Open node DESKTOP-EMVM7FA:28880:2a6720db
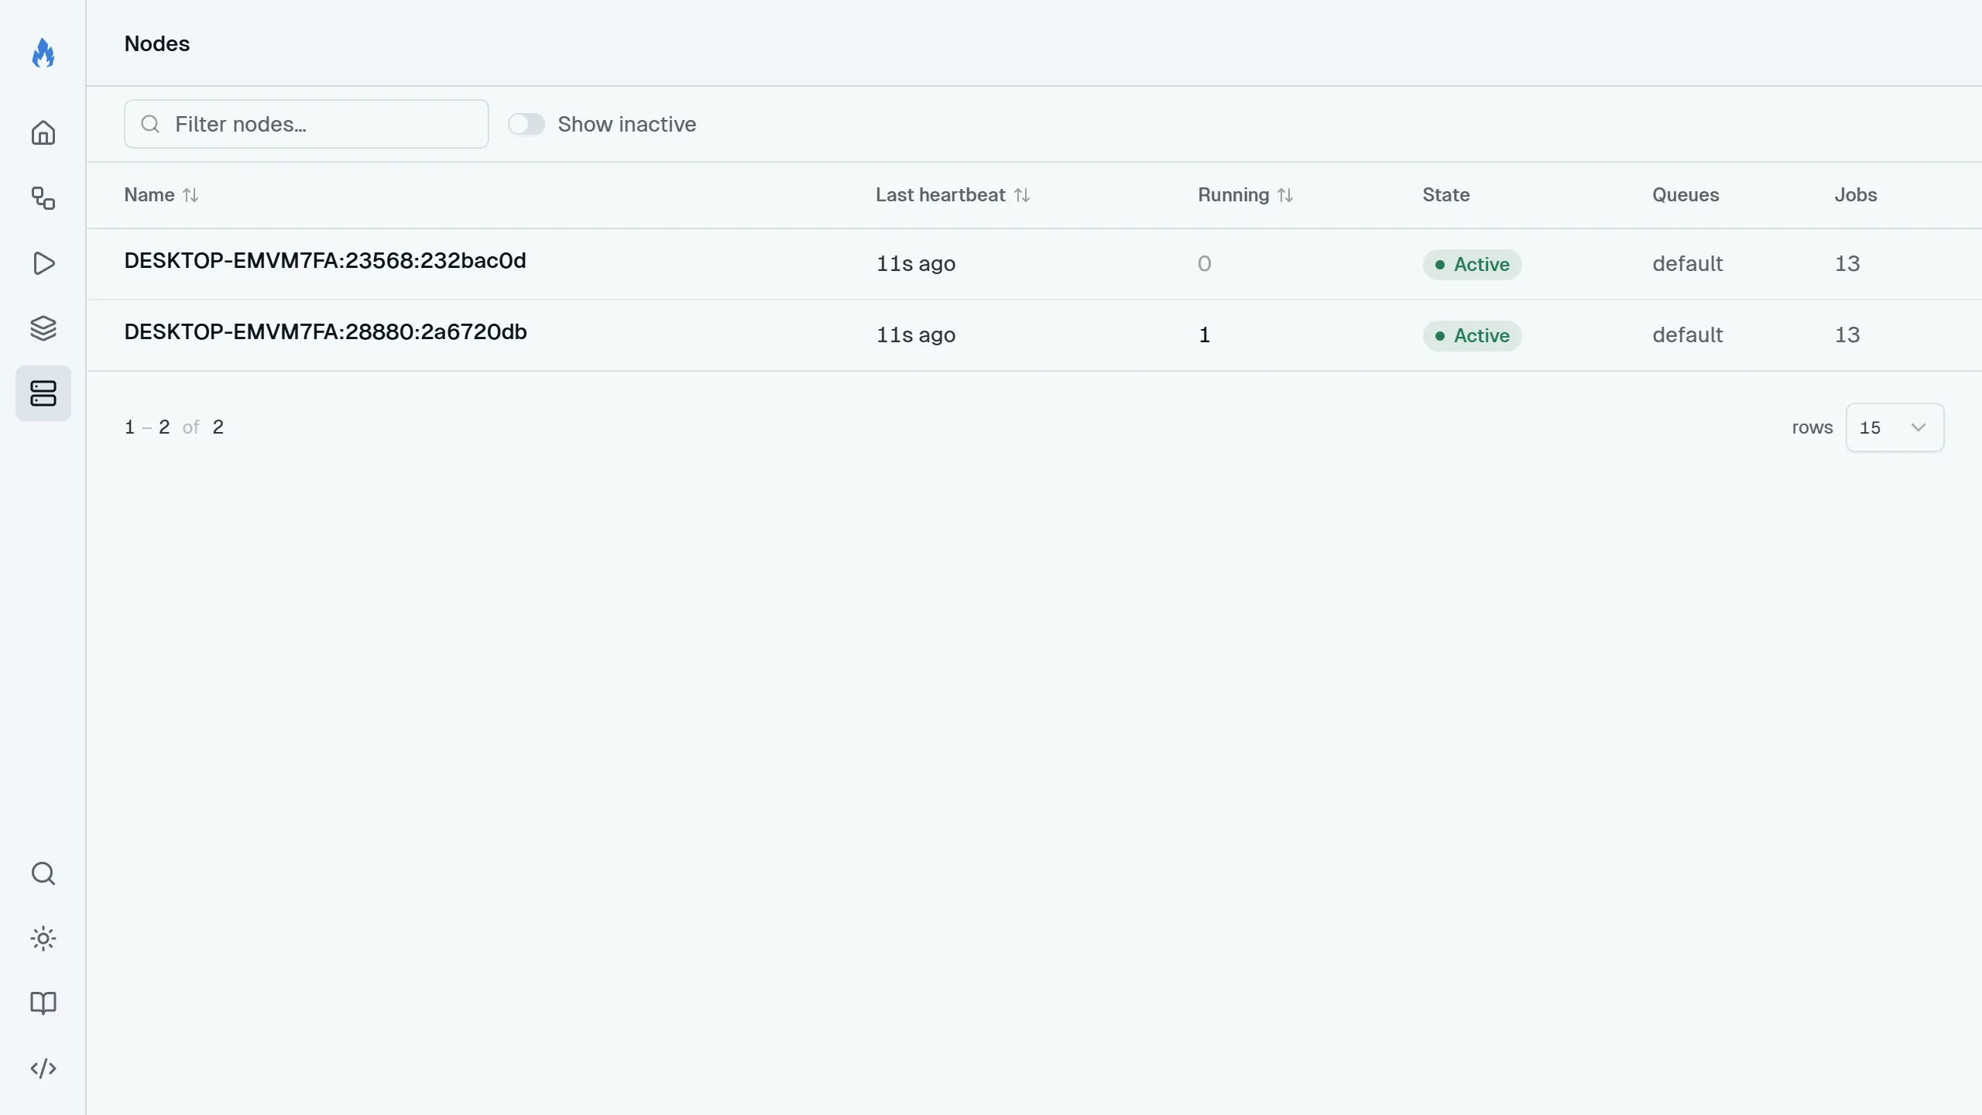This screenshot has height=1115, width=1982. pyautogui.click(x=326, y=332)
